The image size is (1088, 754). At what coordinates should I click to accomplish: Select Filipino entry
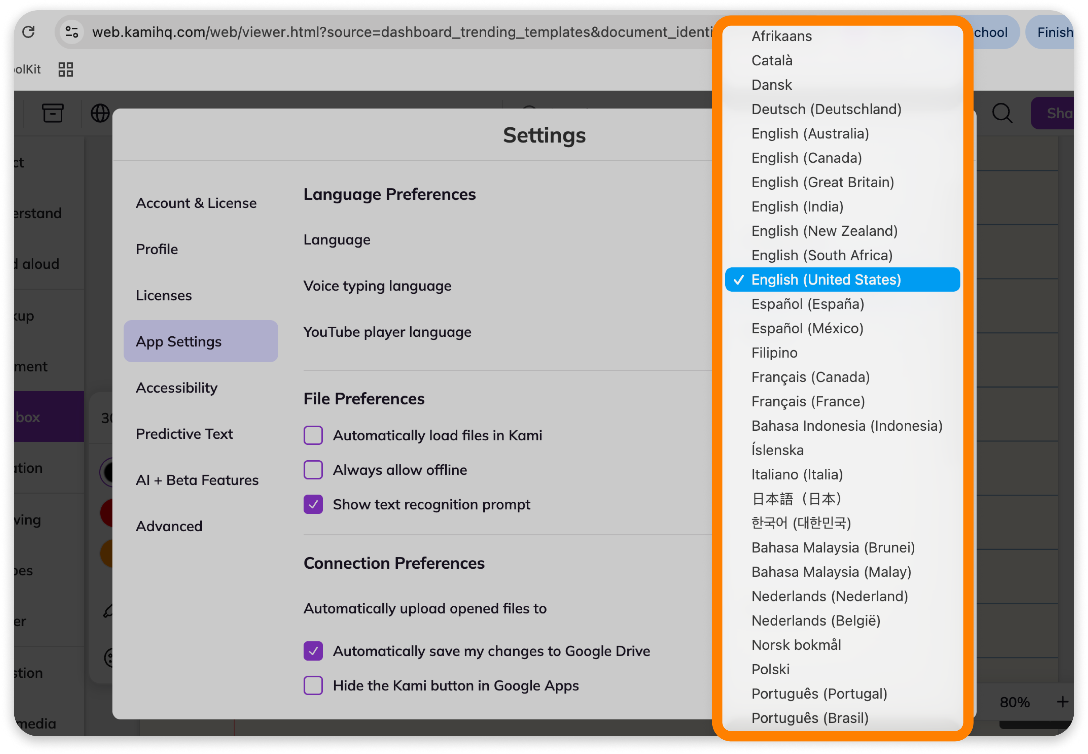[x=842, y=353]
